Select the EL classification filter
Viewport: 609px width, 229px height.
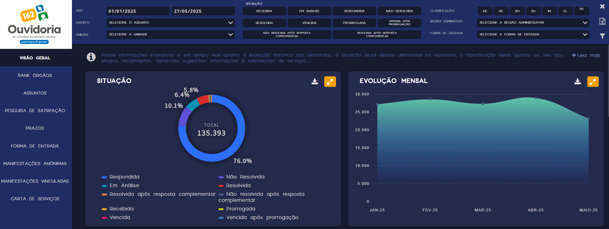[x=565, y=11]
